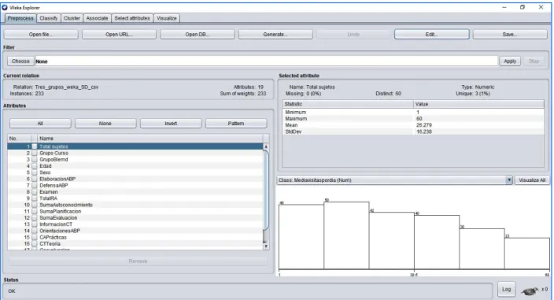Check the Sexo attribute box
Viewport: 554px width, 300px height.
tap(35, 172)
